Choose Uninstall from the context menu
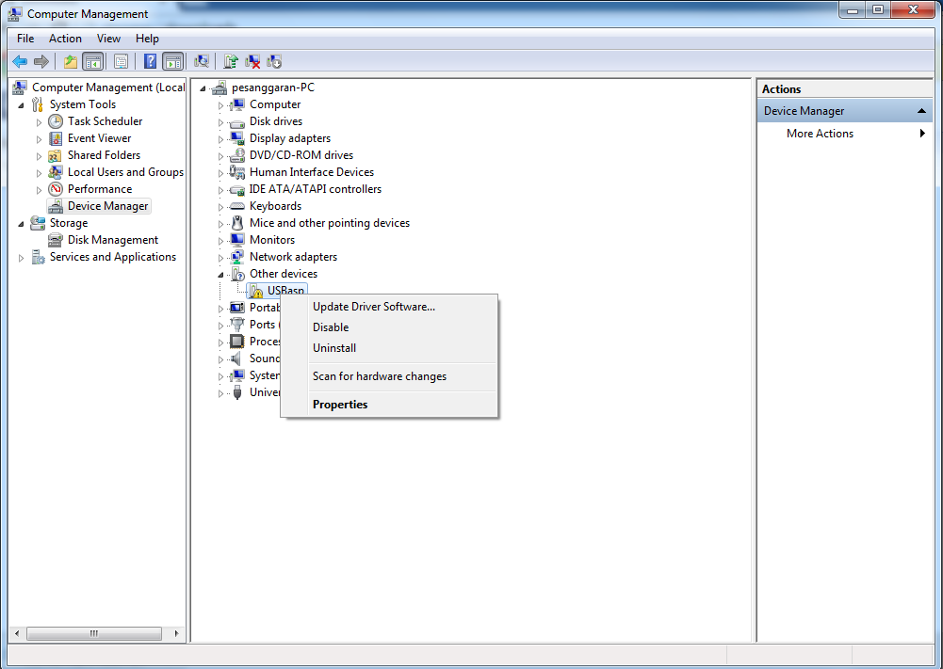 (334, 347)
